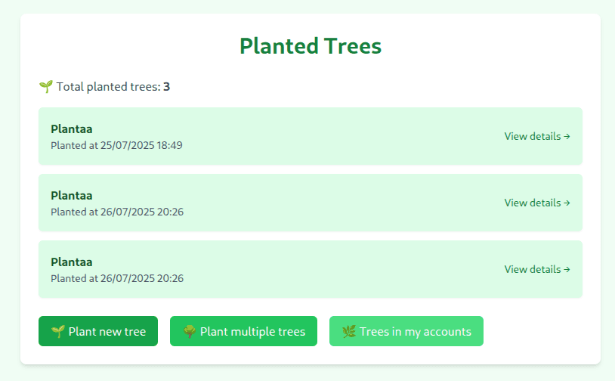Click the arrow icon of the last View details

[x=567, y=270]
